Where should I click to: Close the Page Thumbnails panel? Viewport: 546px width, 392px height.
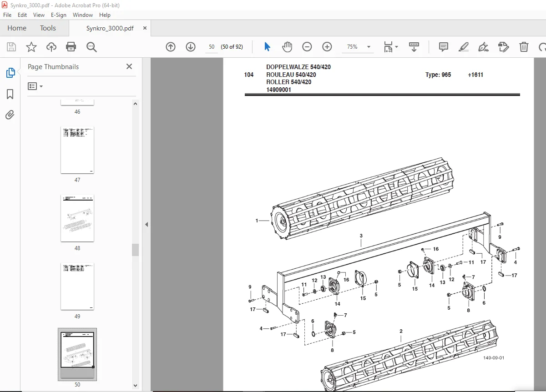(129, 66)
